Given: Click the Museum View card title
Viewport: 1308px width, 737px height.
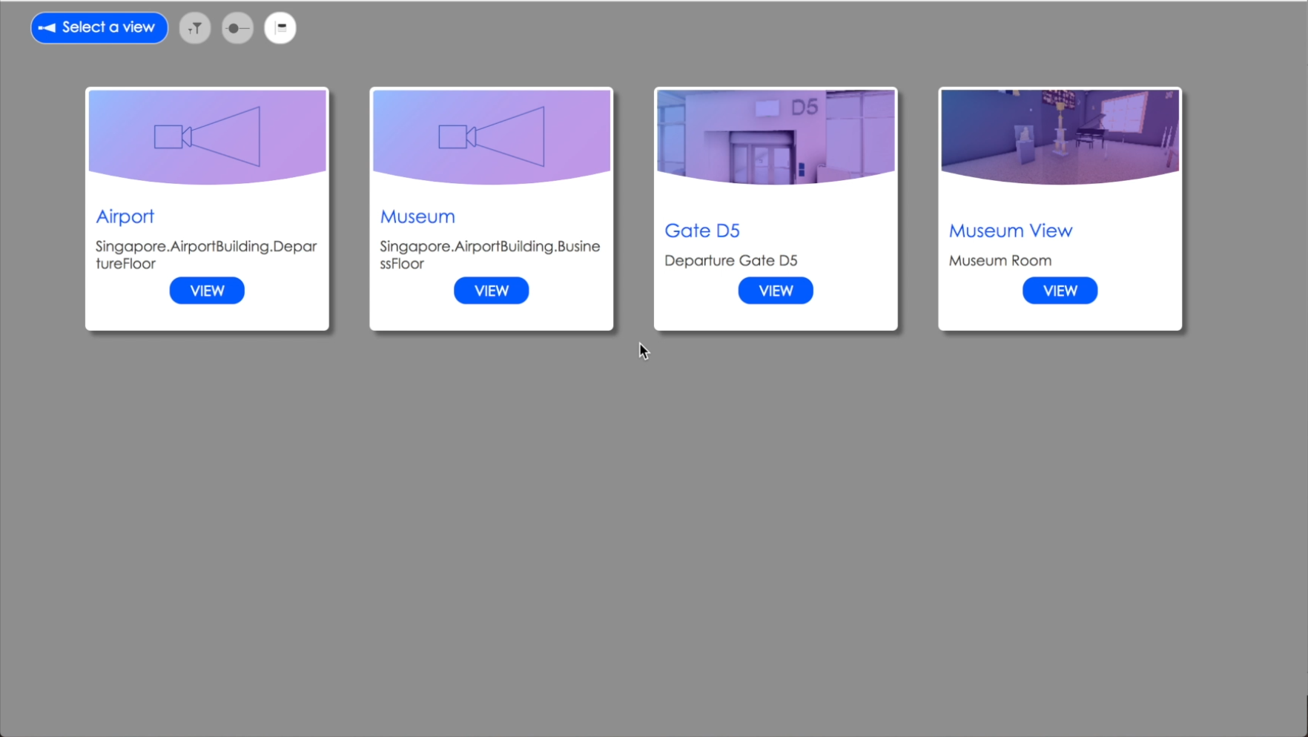Looking at the screenshot, I should click(1011, 231).
